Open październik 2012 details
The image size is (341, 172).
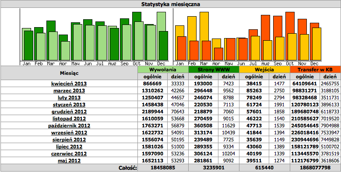click(69, 126)
